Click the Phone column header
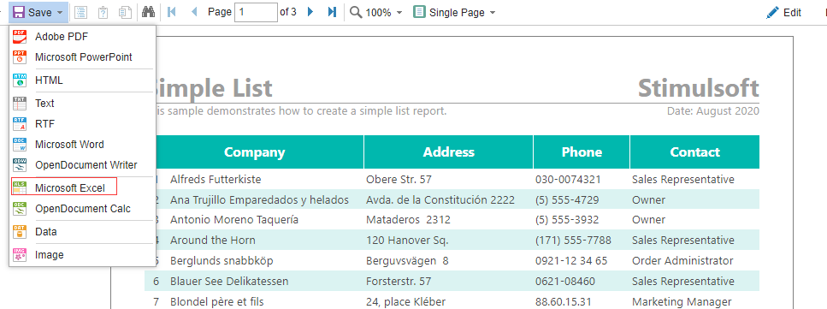 (x=582, y=152)
